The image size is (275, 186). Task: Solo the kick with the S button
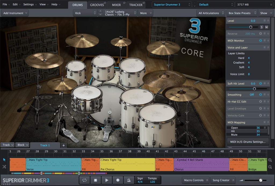pyautogui.click(x=261, y=27)
